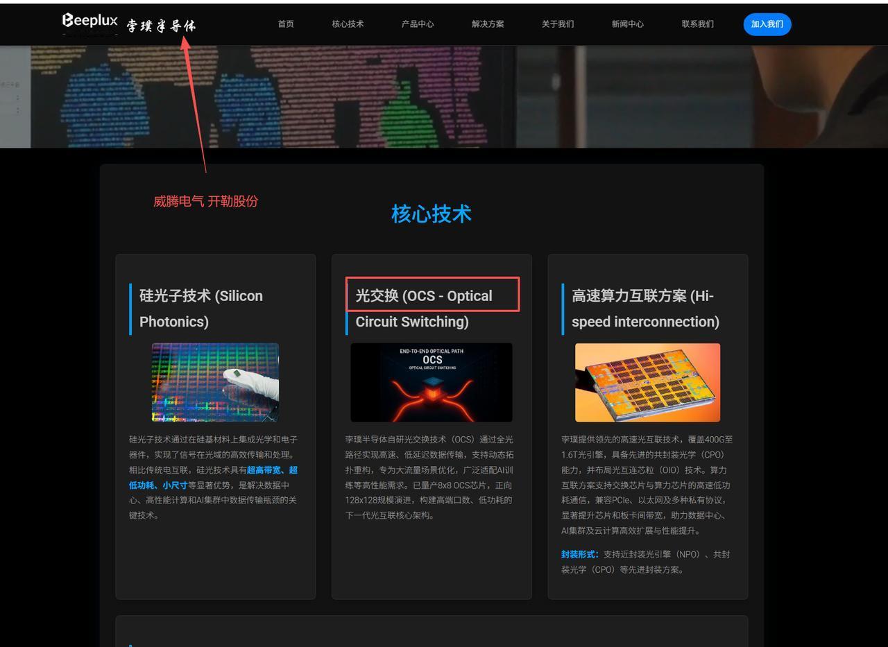Open the 首页 navigation item
The image size is (888, 647).
pyautogui.click(x=285, y=24)
